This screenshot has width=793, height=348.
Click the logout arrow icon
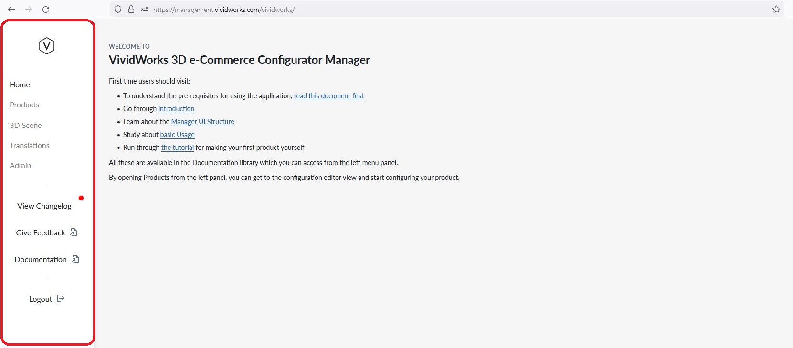coord(61,298)
